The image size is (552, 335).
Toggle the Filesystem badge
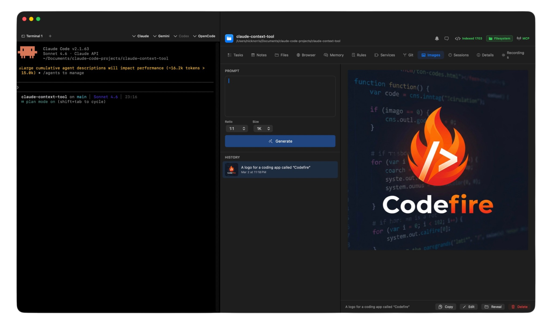click(x=499, y=39)
